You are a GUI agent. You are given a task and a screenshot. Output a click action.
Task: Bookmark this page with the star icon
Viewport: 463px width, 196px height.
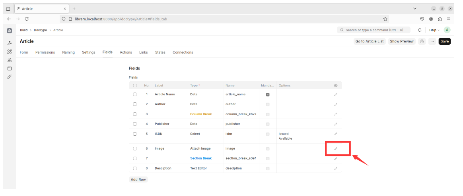click(x=385, y=19)
